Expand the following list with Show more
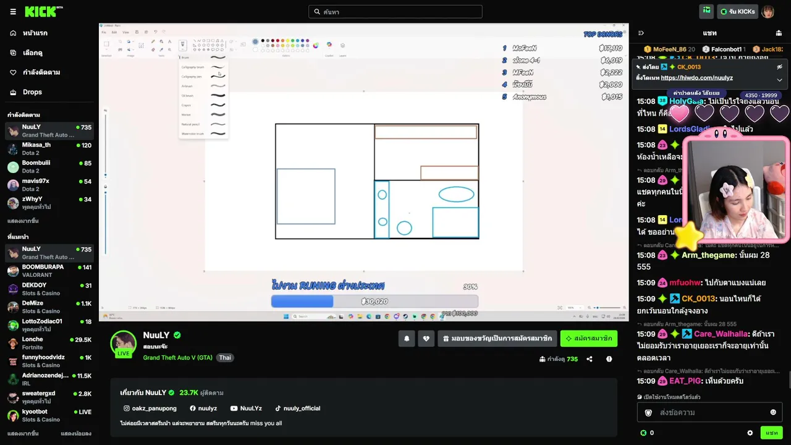 tap(23, 221)
